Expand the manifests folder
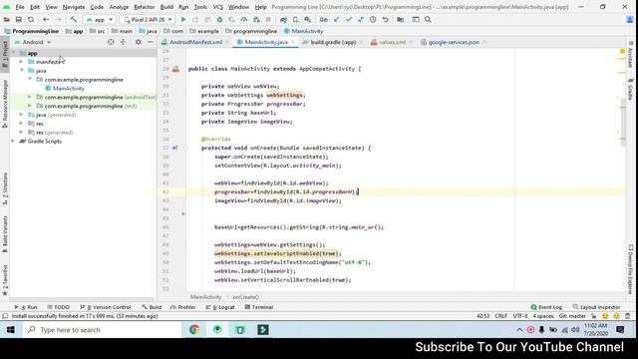Image resolution: width=638 pixels, height=359 pixels. (x=21, y=62)
